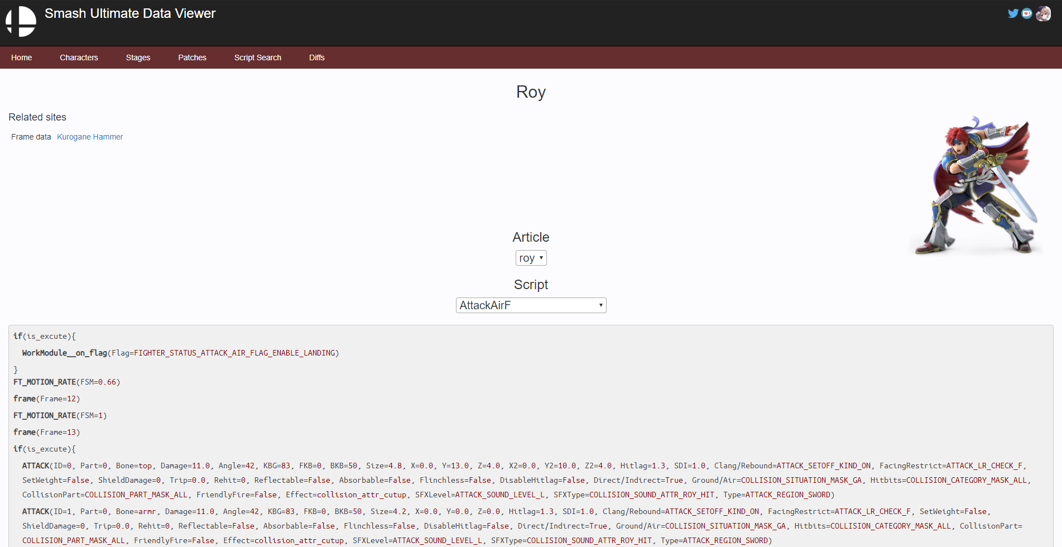Viewport: 1062px width, 547px height.
Task: Go to Script Search
Action: pos(257,57)
